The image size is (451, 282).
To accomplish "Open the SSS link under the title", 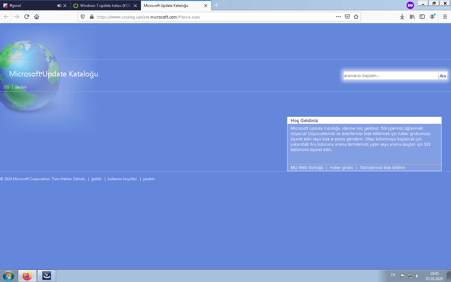I will pos(6,87).
